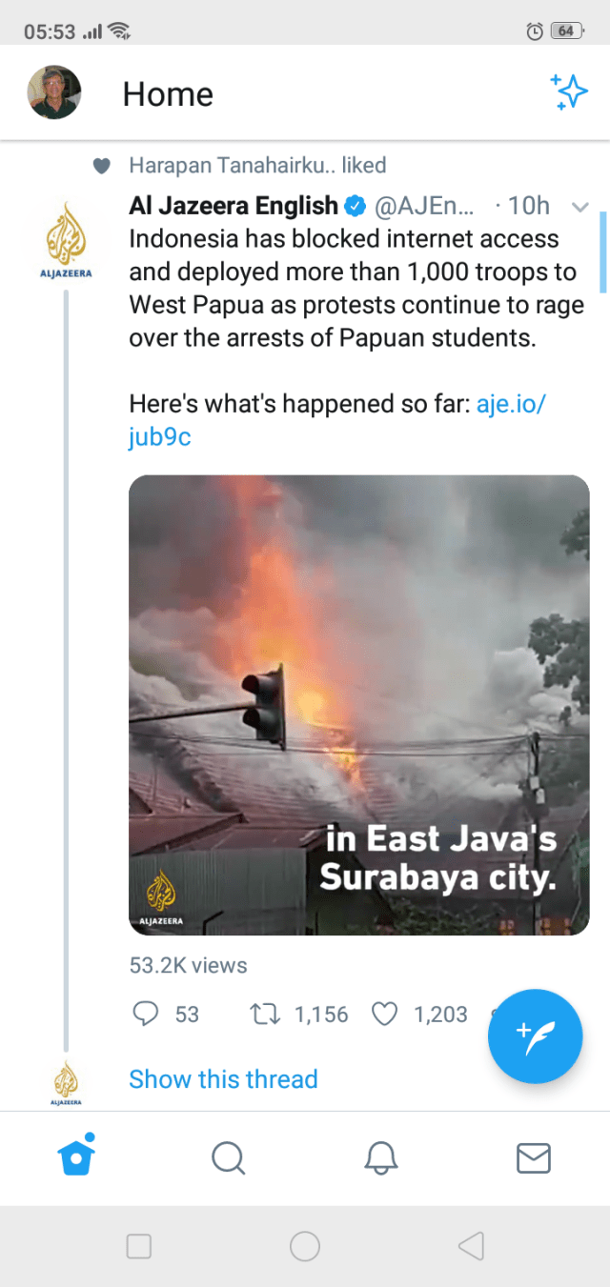This screenshot has width=610, height=1287.
Task: Open the Search tab
Action: pos(229,1158)
